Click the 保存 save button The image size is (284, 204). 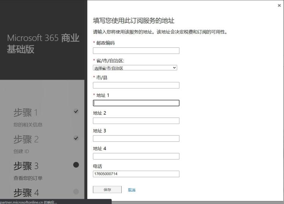[x=107, y=190]
